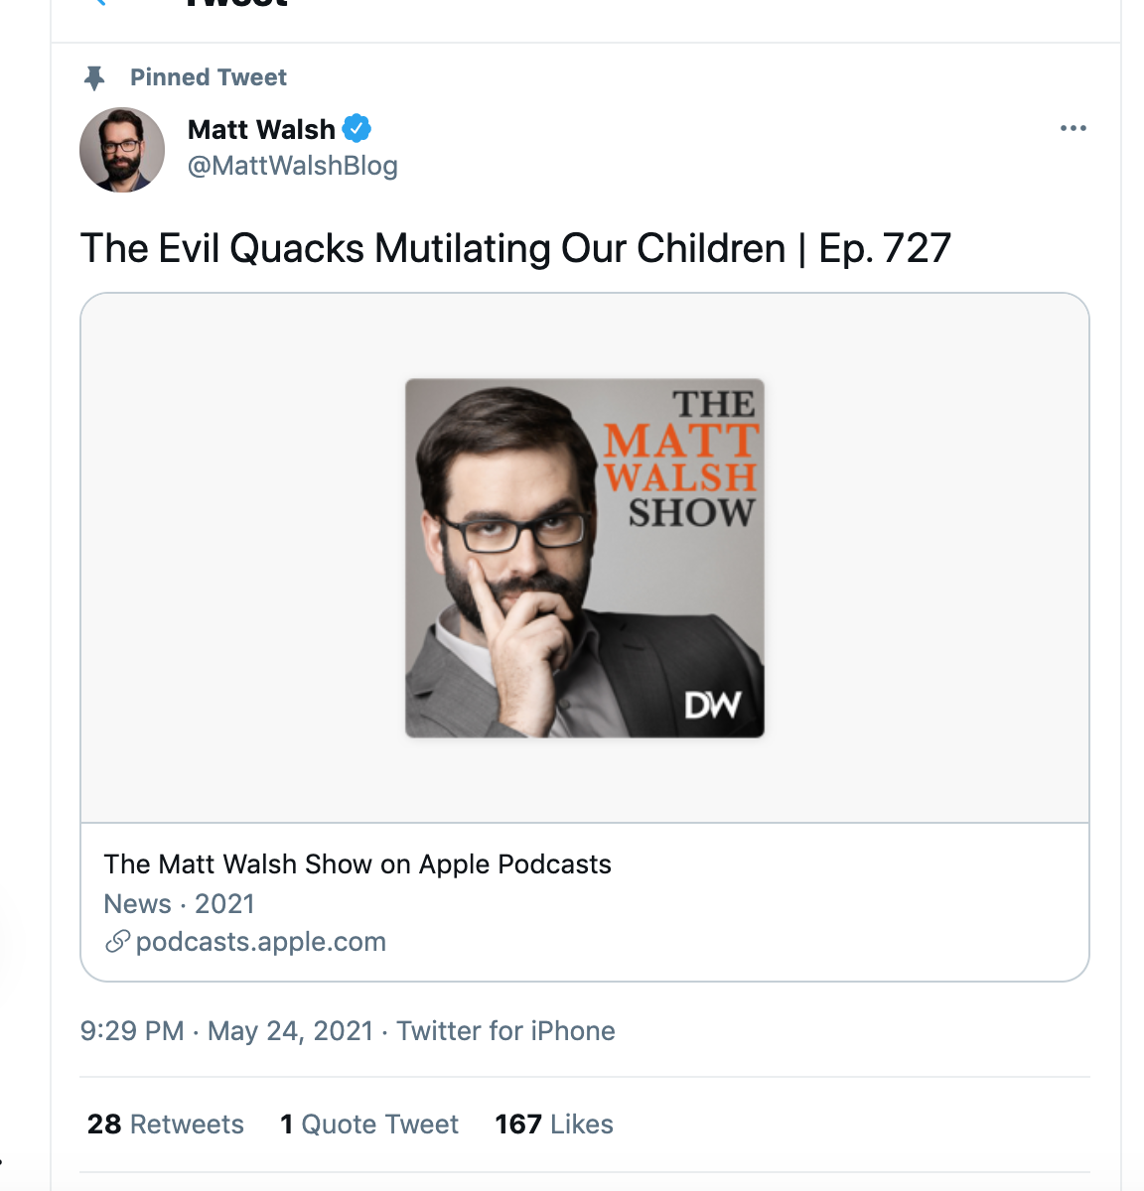The height and width of the screenshot is (1191, 1144).
Task: Open the Matt Walsh display name
Action: 261,129
